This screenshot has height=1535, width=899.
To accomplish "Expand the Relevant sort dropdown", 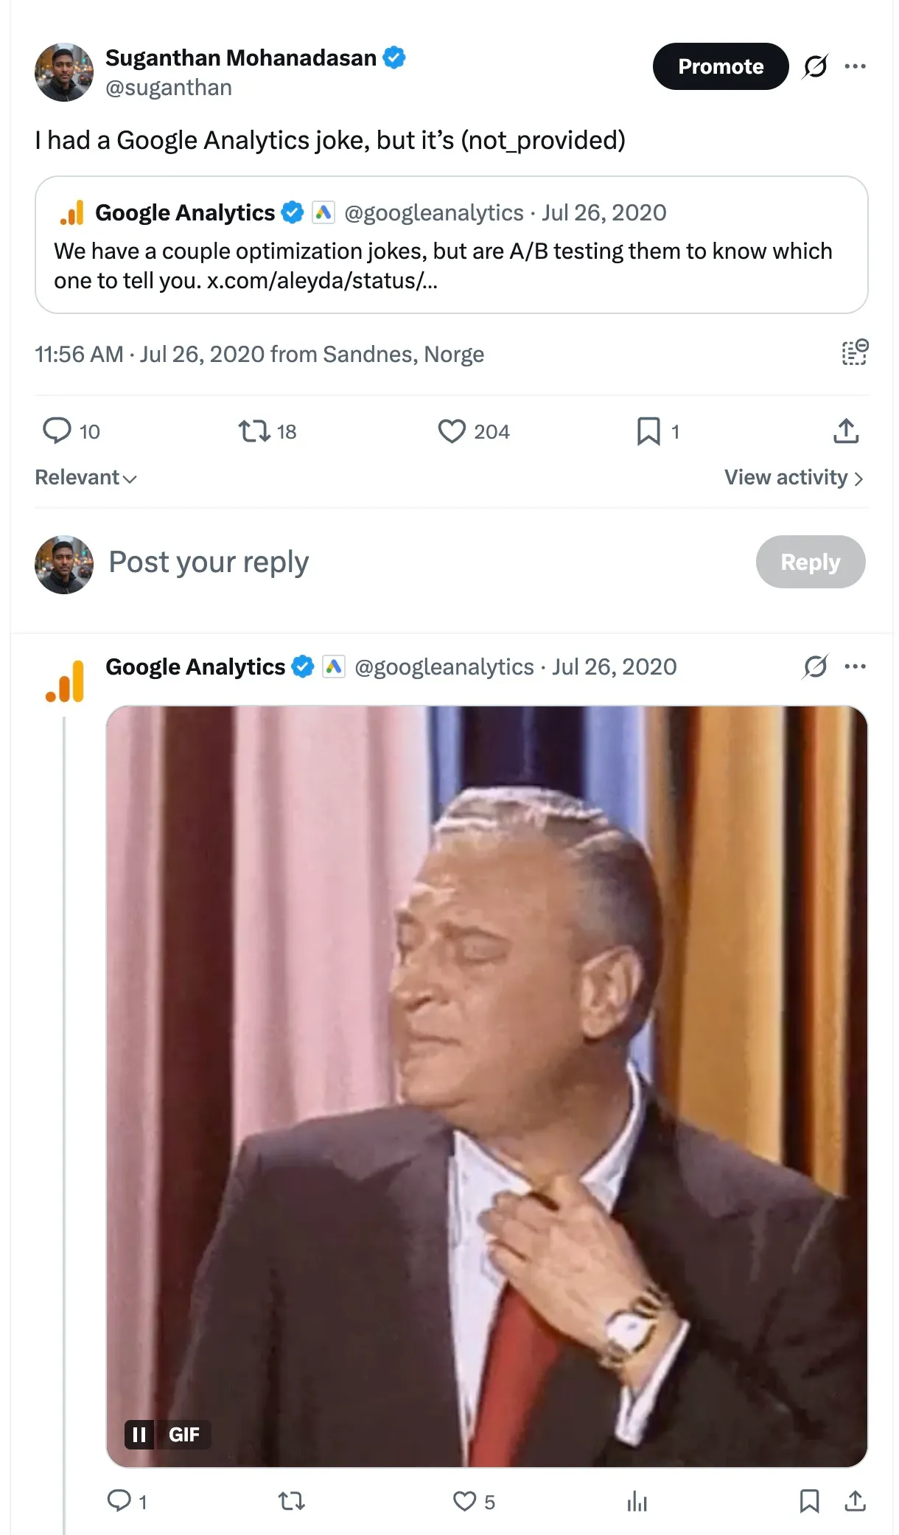I will coord(85,478).
